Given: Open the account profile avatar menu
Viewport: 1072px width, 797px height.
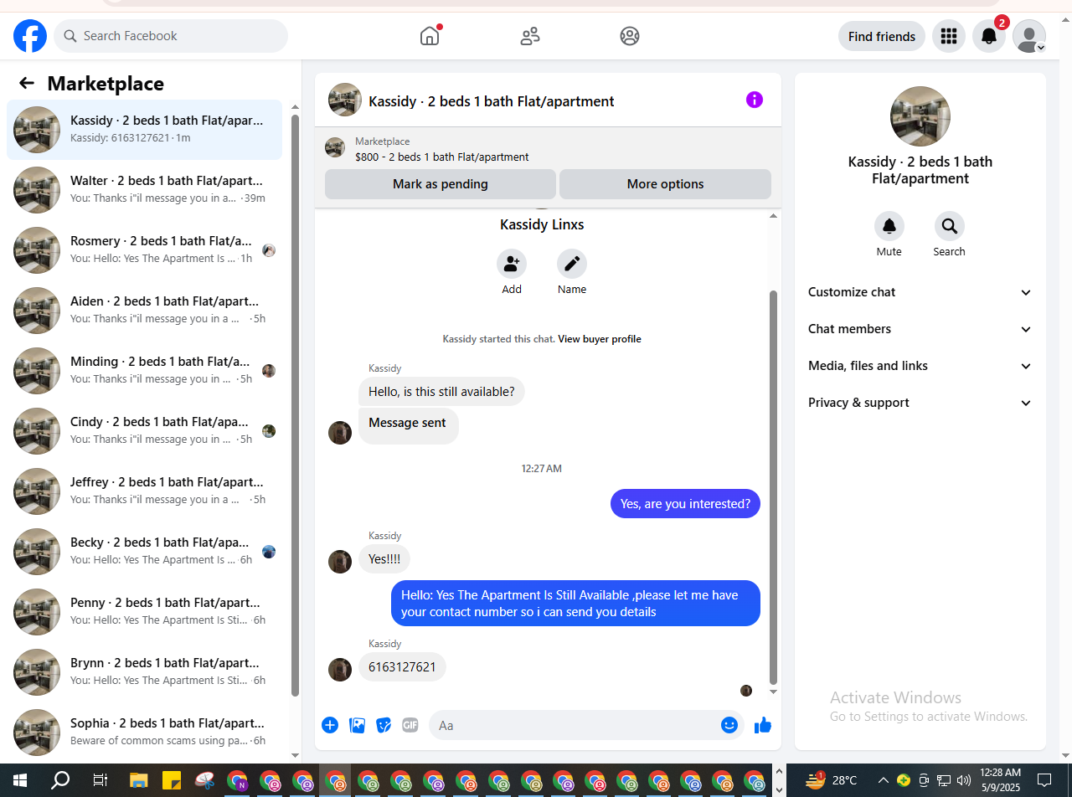Looking at the screenshot, I should (x=1029, y=36).
